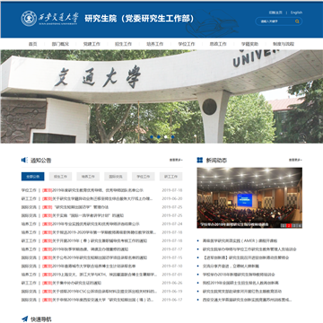Viewport: 323px width, 323px height.
Task: Select the highlighted red news slide number
Action: (x=289, y=225)
